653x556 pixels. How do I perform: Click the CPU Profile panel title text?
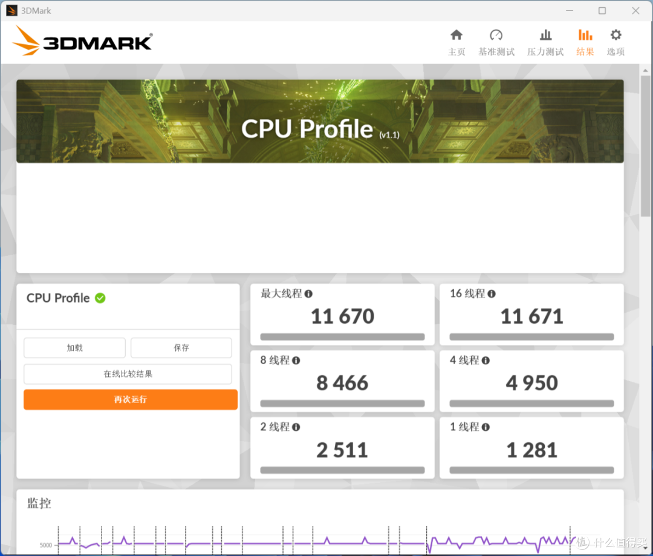(x=58, y=298)
